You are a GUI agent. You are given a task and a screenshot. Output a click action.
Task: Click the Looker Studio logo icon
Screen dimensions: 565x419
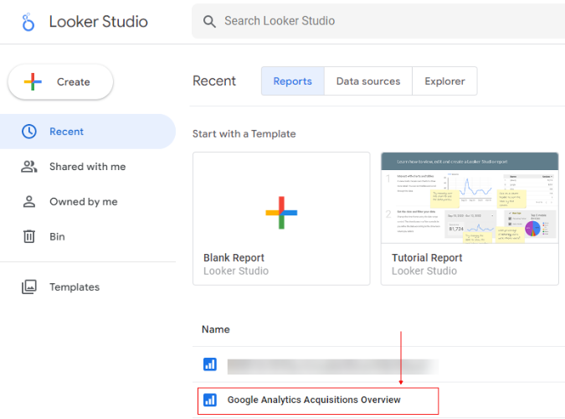click(28, 22)
